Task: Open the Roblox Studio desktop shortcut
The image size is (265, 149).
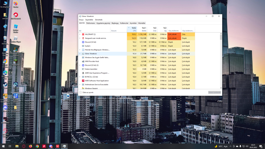Action: [x=16, y=28]
